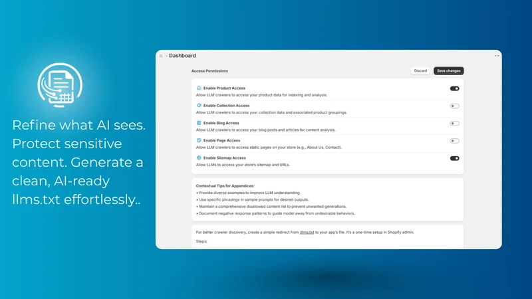Click the Discard button

point(420,71)
